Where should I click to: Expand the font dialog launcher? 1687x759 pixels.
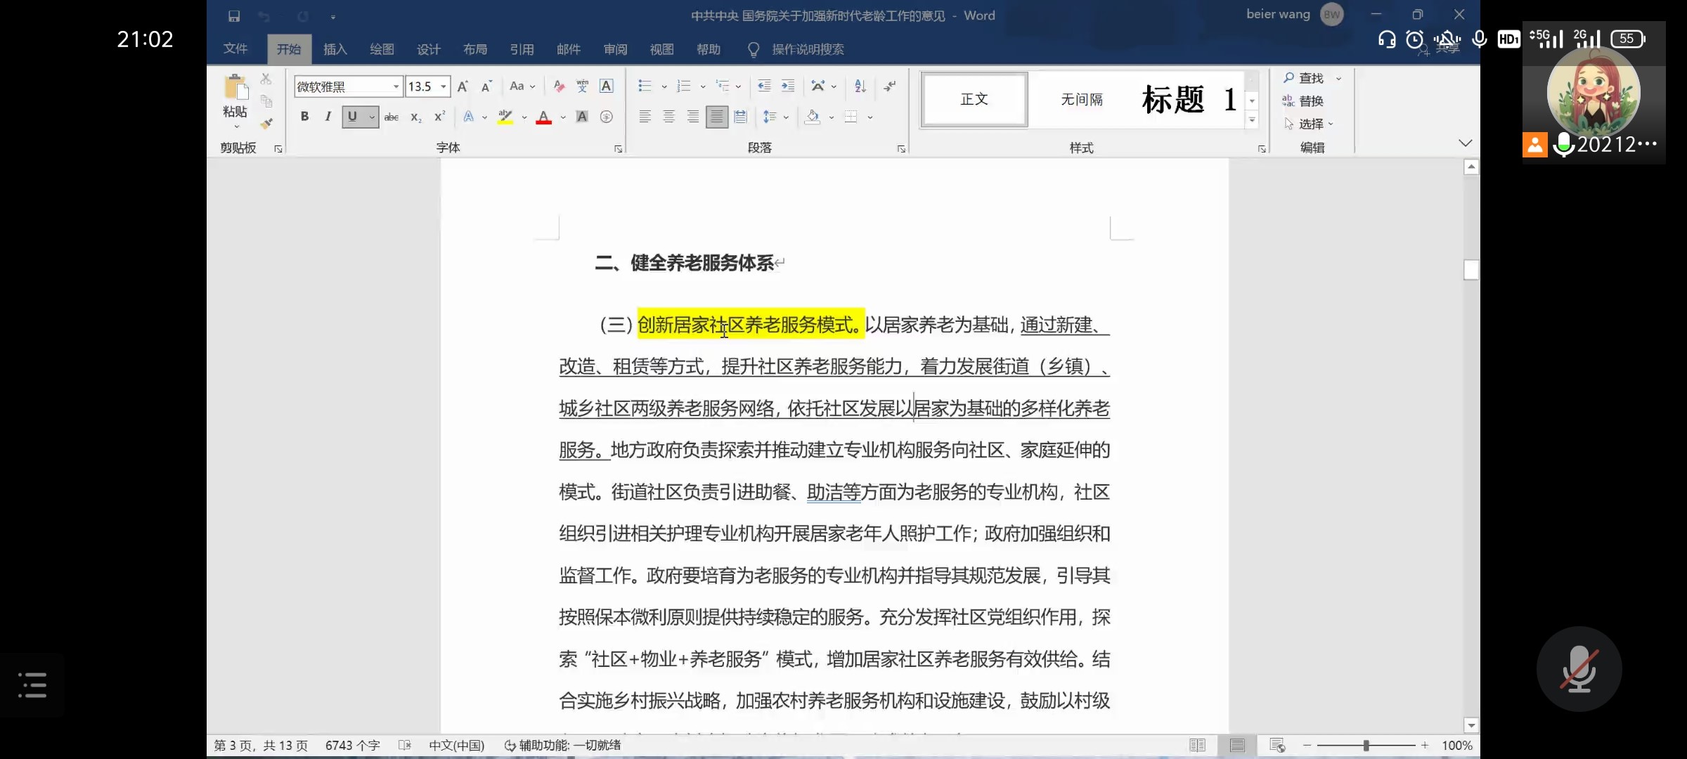tap(618, 149)
